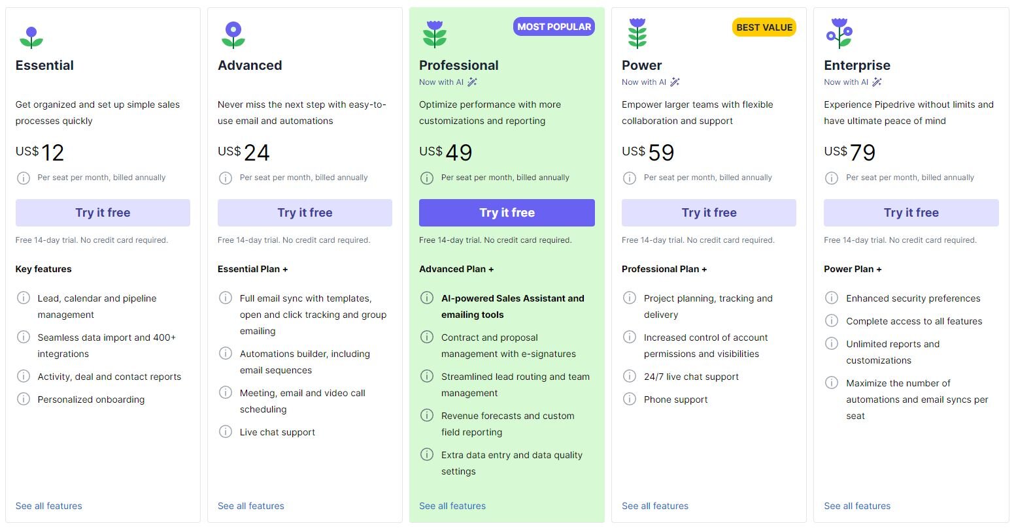Open info icon next to Phone support

click(x=630, y=399)
